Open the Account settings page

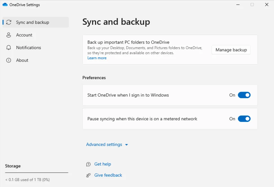pyautogui.click(x=36, y=35)
